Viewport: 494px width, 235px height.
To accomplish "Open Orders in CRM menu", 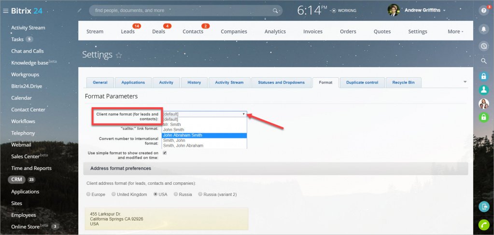I will coord(348,31).
